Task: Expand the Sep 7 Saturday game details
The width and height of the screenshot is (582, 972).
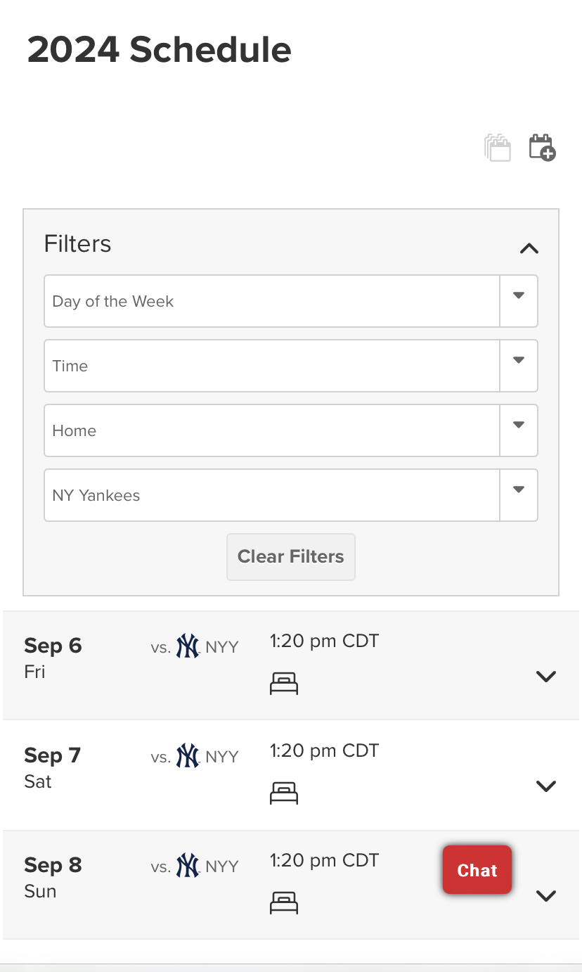Action: [546, 786]
